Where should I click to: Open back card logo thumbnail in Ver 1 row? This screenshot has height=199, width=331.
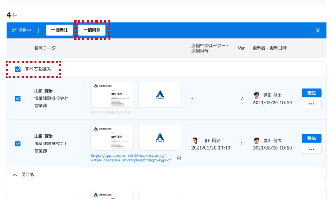coord(160,138)
